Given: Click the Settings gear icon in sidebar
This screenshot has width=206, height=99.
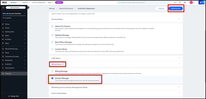Looking at the screenshot, I should tap(3, 73).
